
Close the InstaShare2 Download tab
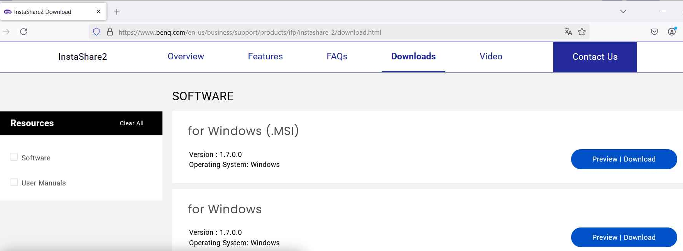98,12
